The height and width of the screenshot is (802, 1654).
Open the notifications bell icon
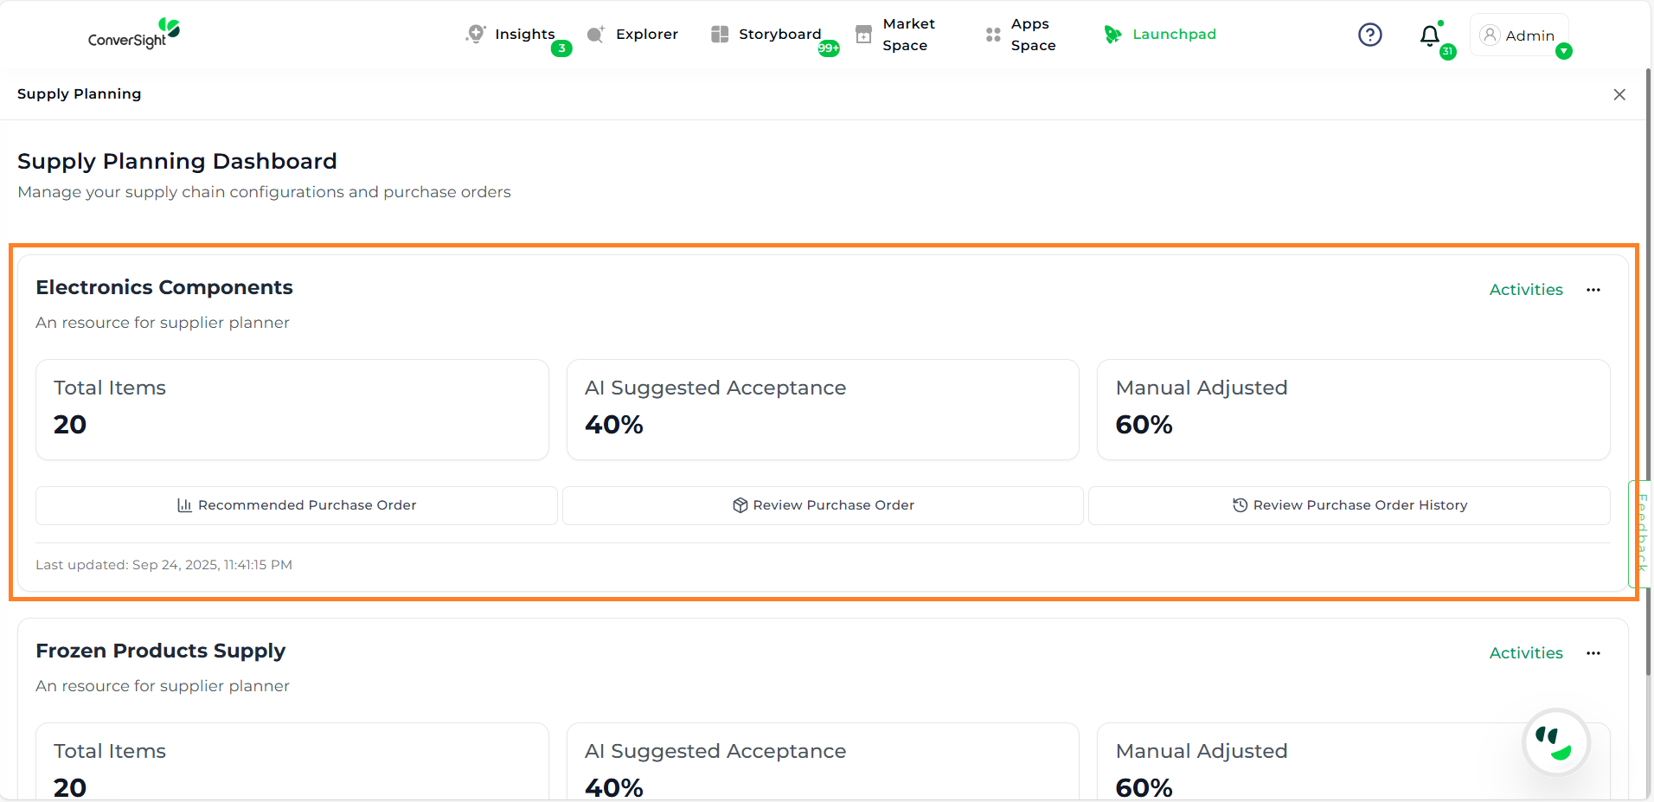pyautogui.click(x=1430, y=35)
